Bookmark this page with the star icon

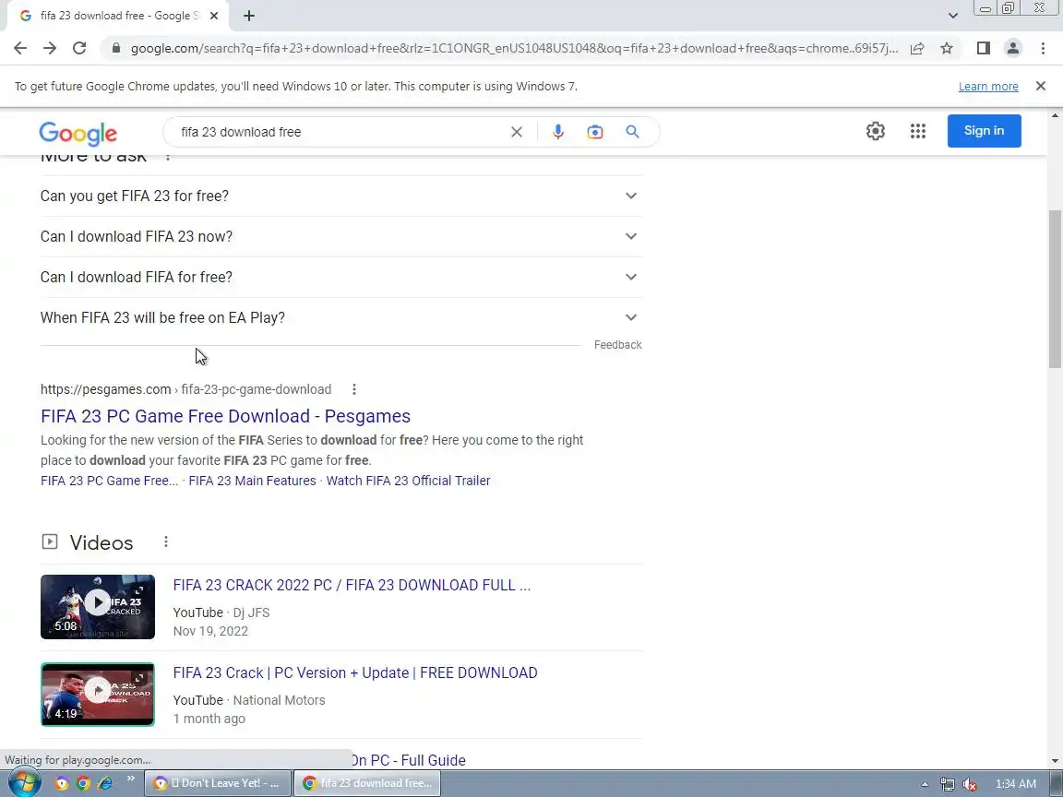[x=947, y=48]
